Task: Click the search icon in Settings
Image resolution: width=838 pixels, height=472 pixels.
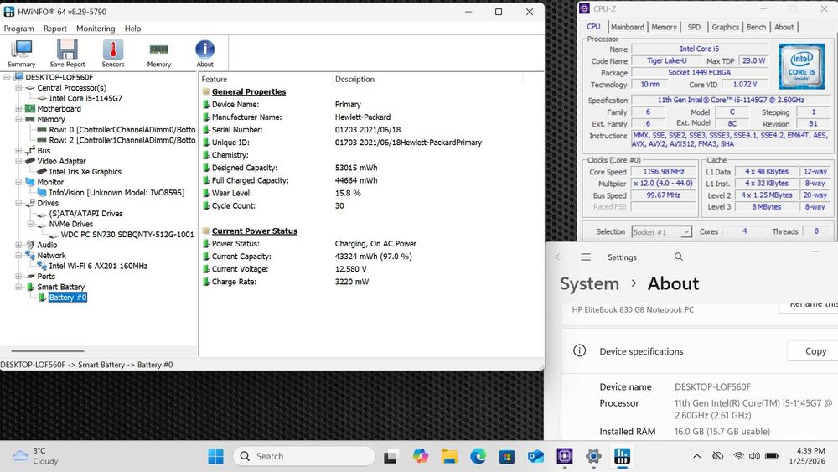Action: coord(679,257)
